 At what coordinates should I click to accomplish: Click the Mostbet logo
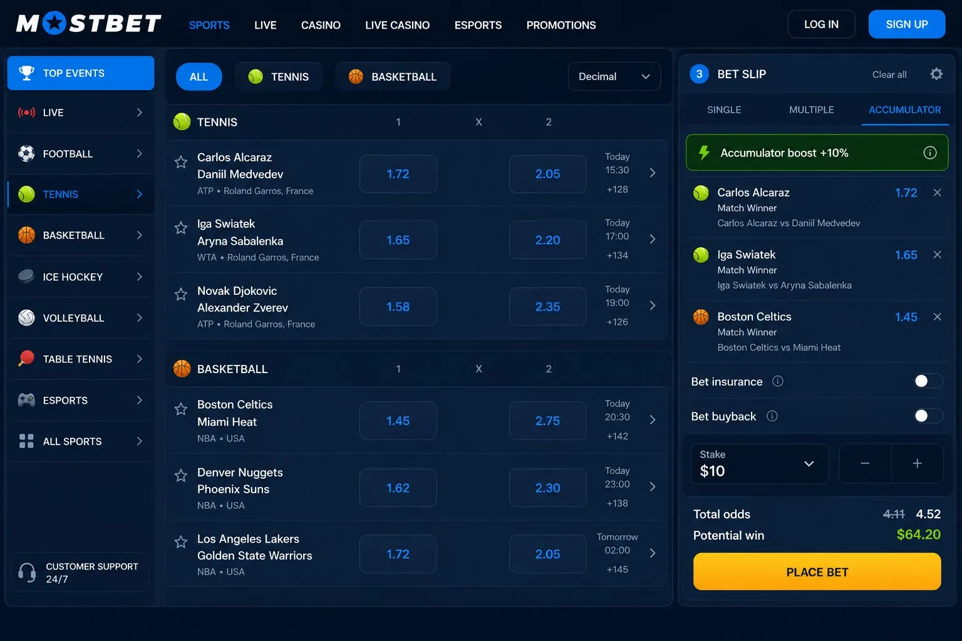pos(88,24)
